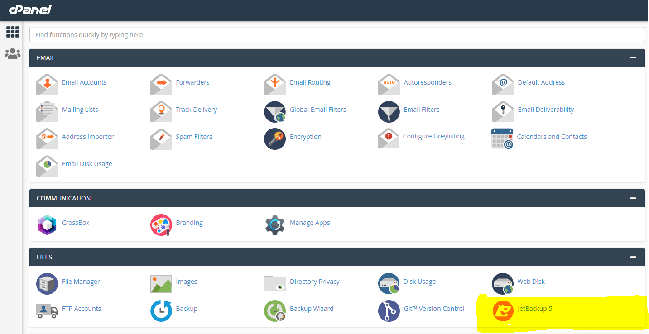Click the Email Filters funnel icon
Viewport: 649px width, 334px height.
coord(389,112)
